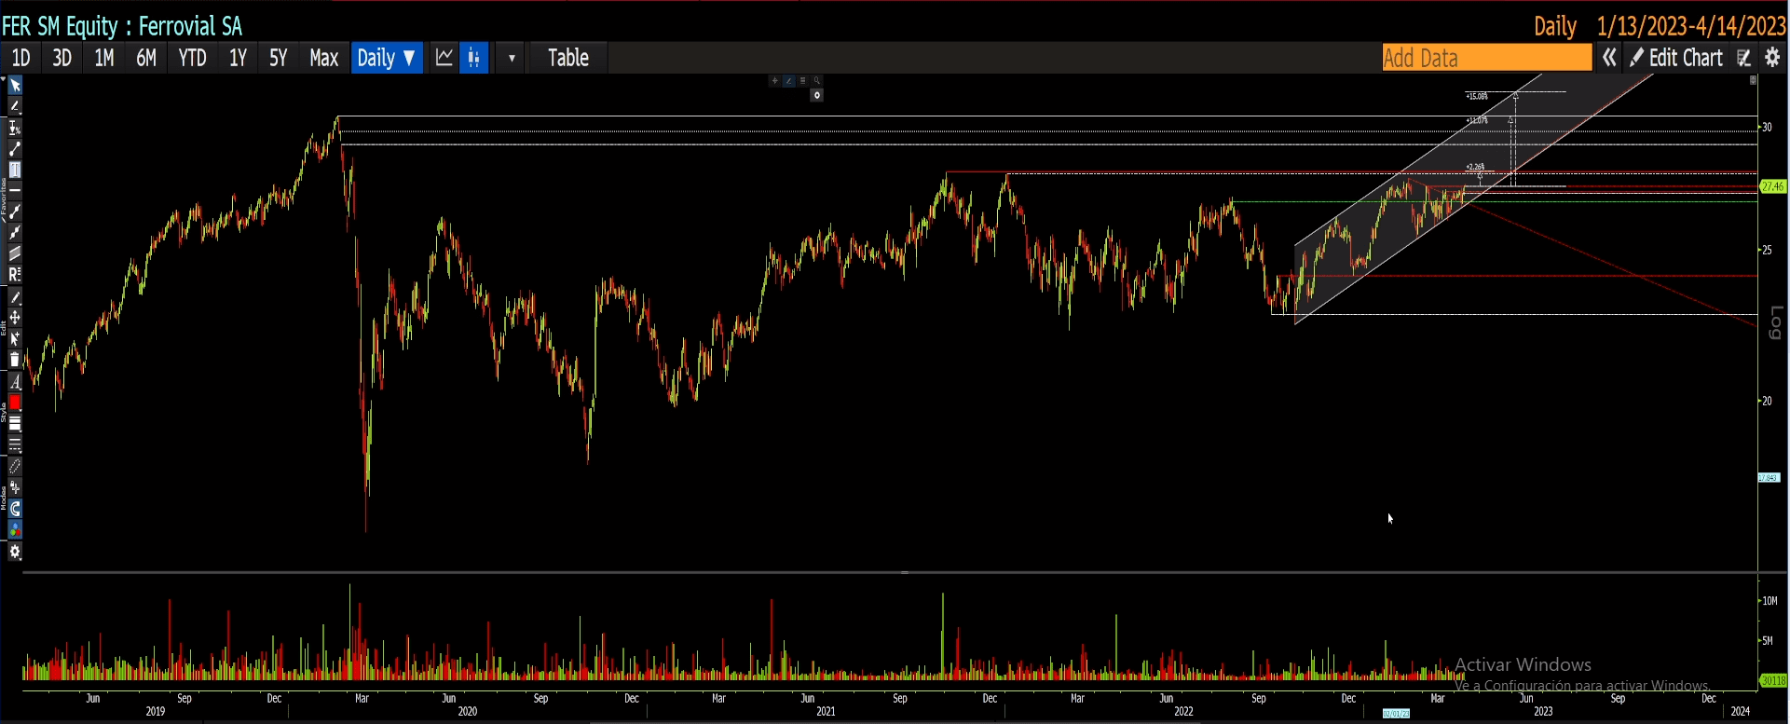Image resolution: width=1790 pixels, height=724 pixels.
Task: Open the red line color swatch
Action: 15,403
